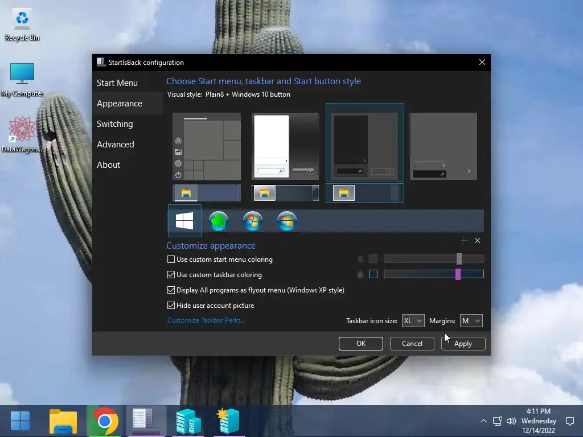The height and width of the screenshot is (437, 583).
Task: Remove start button image with X icon
Action: [478, 241]
